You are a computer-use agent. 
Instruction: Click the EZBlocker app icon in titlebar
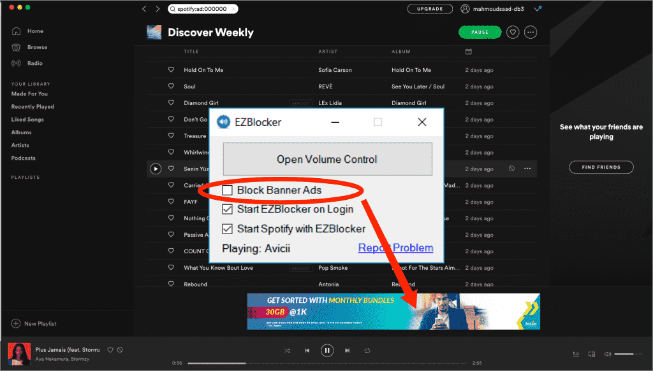pos(224,122)
